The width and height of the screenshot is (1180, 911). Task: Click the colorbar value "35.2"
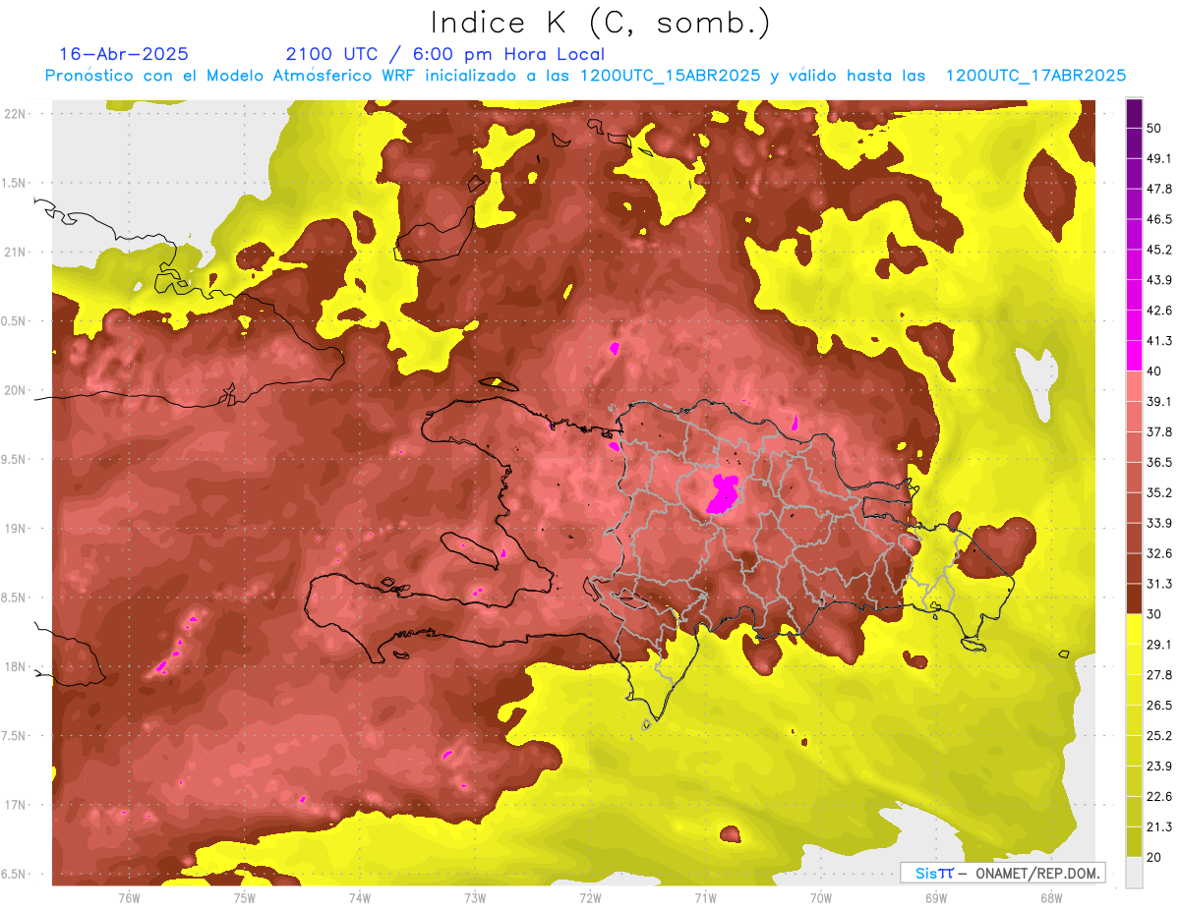pyautogui.click(x=1159, y=492)
